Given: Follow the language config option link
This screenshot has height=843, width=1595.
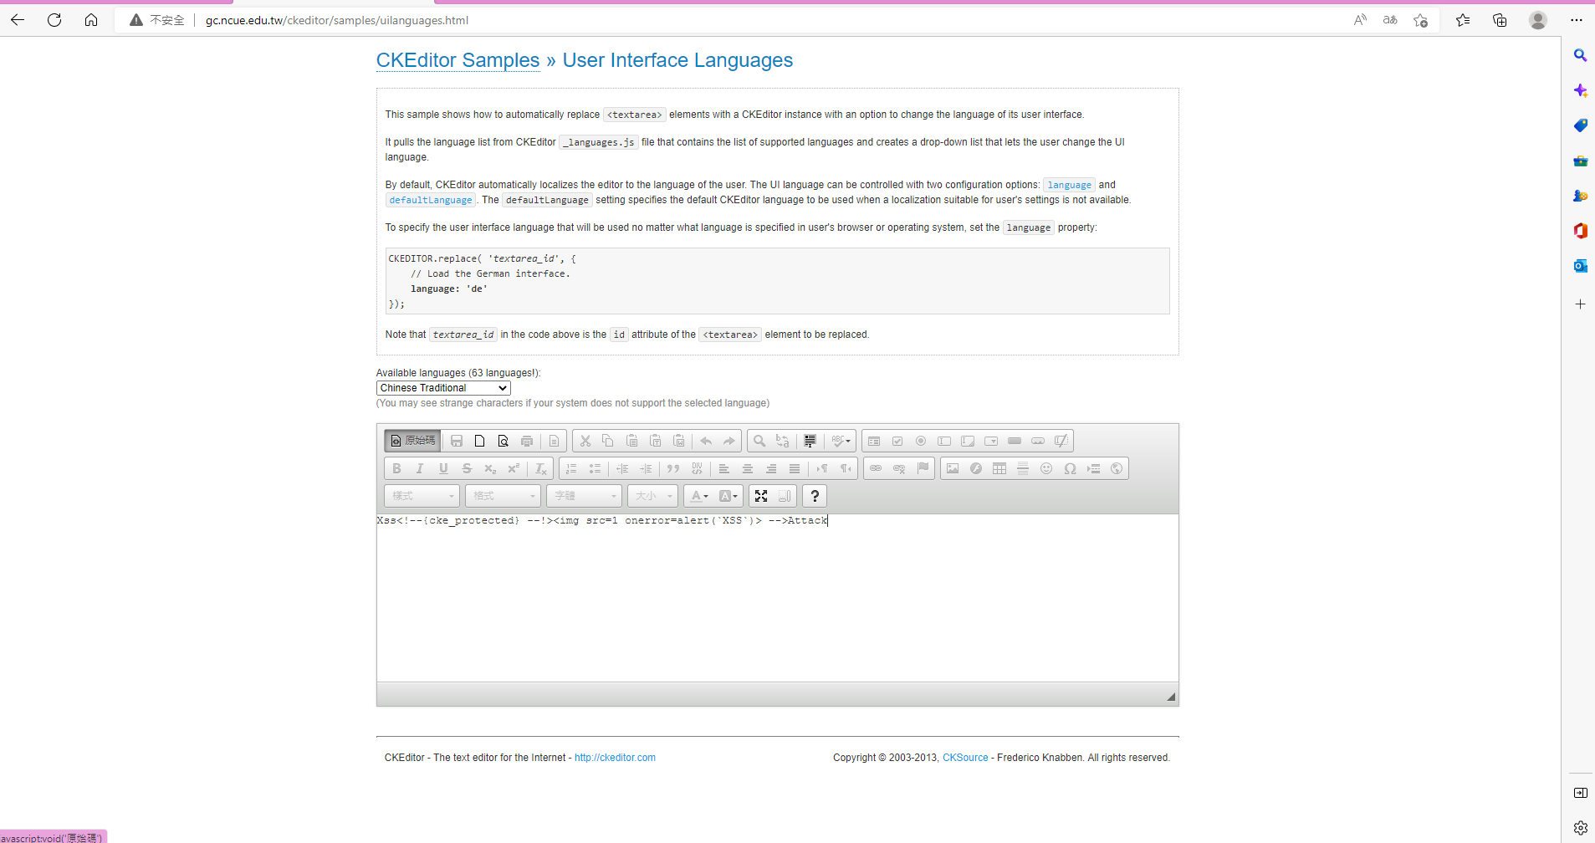Looking at the screenshot, I should coord(1069,185).
